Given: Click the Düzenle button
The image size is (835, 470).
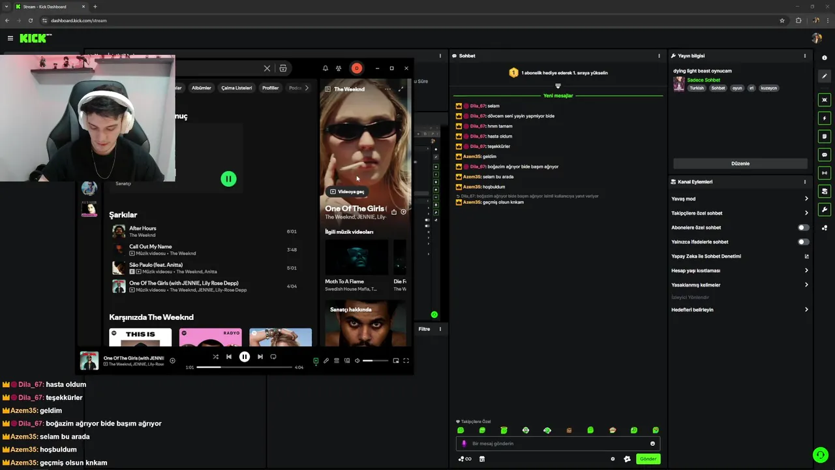Looking at the screenshot, I should tap(740, 163).
